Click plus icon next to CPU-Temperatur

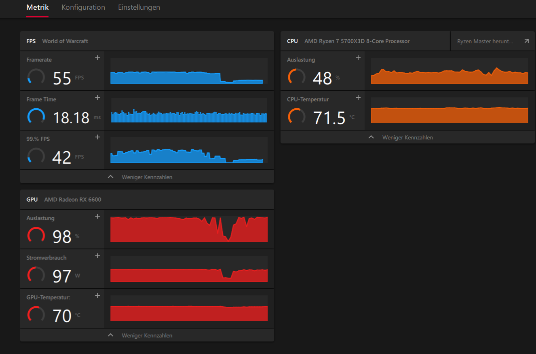pyautogui.click(x=358, y=97)
